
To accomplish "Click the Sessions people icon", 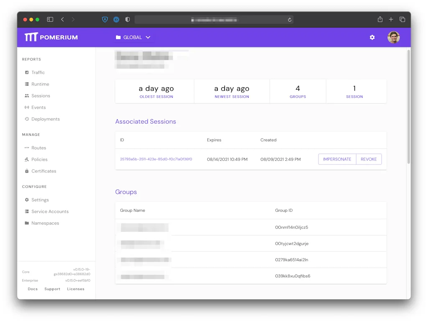I will pyautogui.click(x=27, y=96).
